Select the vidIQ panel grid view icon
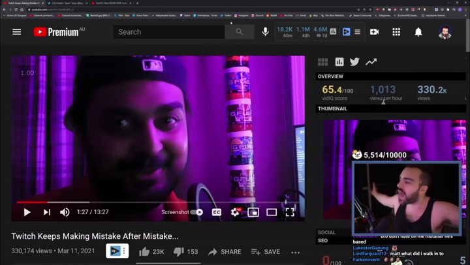Viewport: 470px width, 265px height. (323, 62)
